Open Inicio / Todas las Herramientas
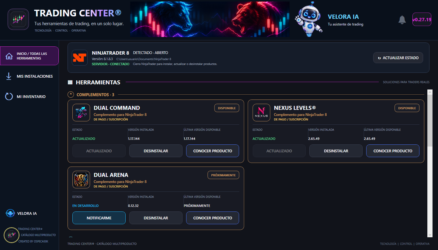Screen dimensions: 438x250 point(30,56)
